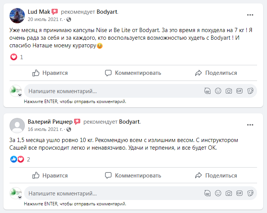Open options menu on Валерий Рицнер's post

(250, 125)
